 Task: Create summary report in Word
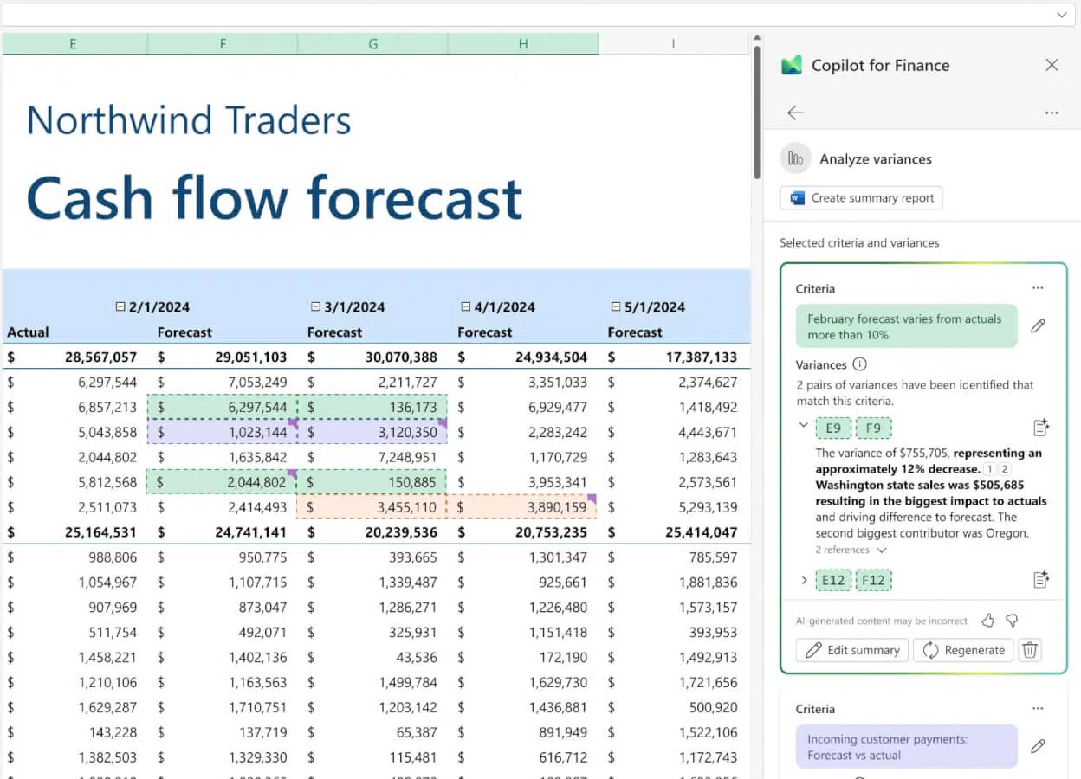[x=861, y=198]
